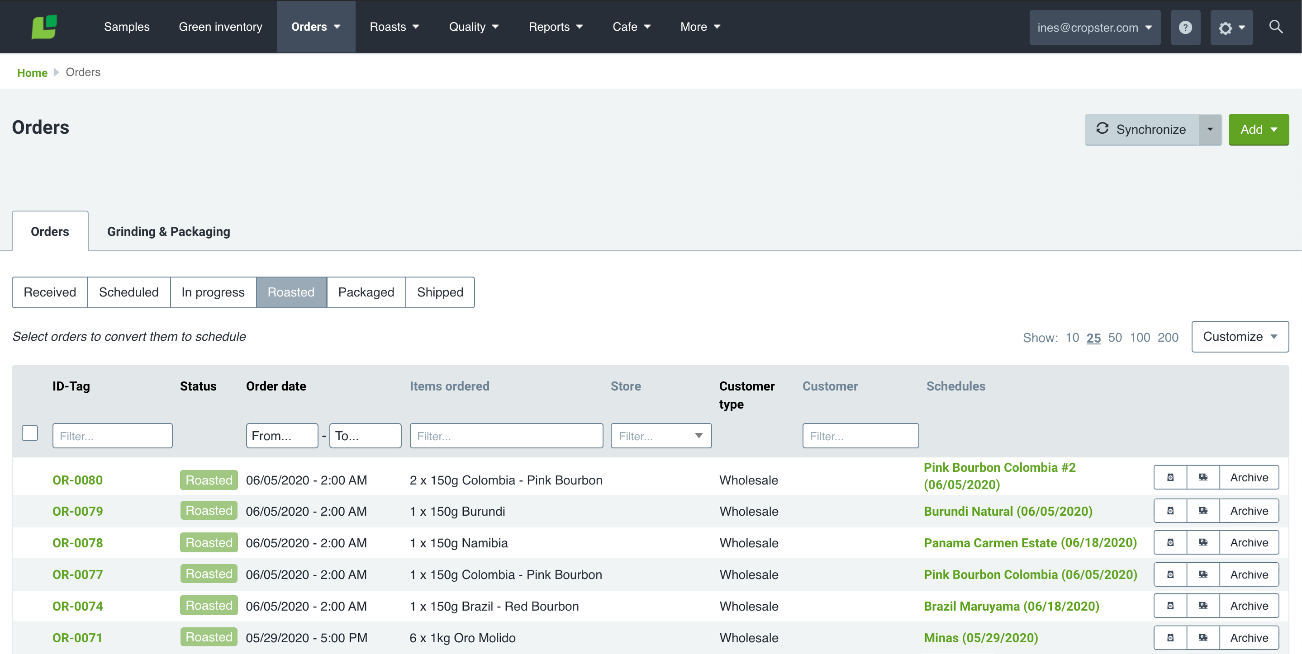Click the Items ordered filter input

(506, 435)
